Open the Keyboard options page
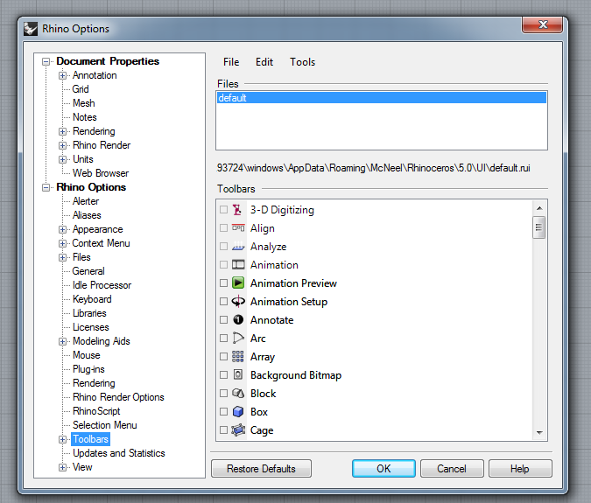Viewport: 591px width, 503px height. (x=92, y=299)
